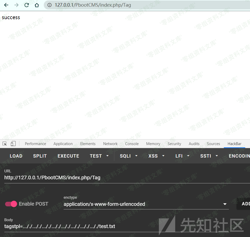Click the forward navigation arrow

tap(16, 5)
